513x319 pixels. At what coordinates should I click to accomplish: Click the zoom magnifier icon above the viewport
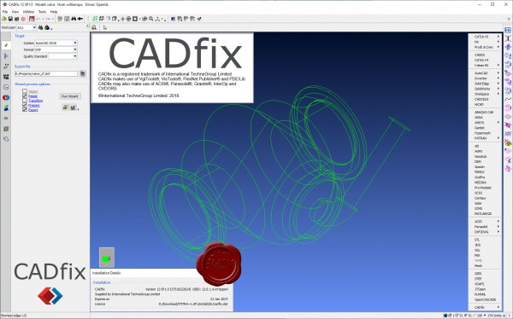tap(94, 27)
